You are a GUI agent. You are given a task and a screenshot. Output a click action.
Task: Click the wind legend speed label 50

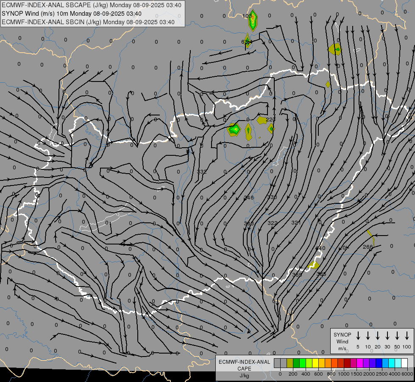pyautogui.click(x=397, y=347)
